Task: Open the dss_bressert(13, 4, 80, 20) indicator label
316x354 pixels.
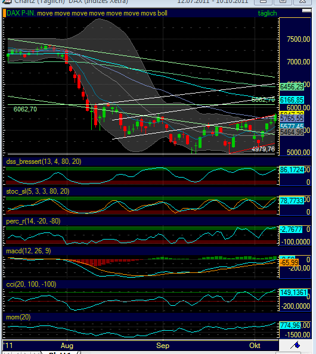Action: 44,162
